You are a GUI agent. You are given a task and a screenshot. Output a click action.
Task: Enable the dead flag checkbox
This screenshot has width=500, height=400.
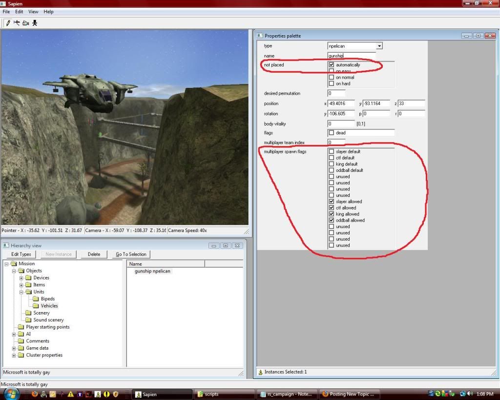tap(332, 133)
